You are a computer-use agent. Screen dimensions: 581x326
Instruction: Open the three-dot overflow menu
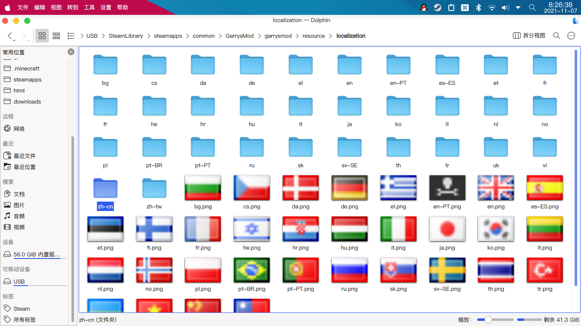pos(571,36)
